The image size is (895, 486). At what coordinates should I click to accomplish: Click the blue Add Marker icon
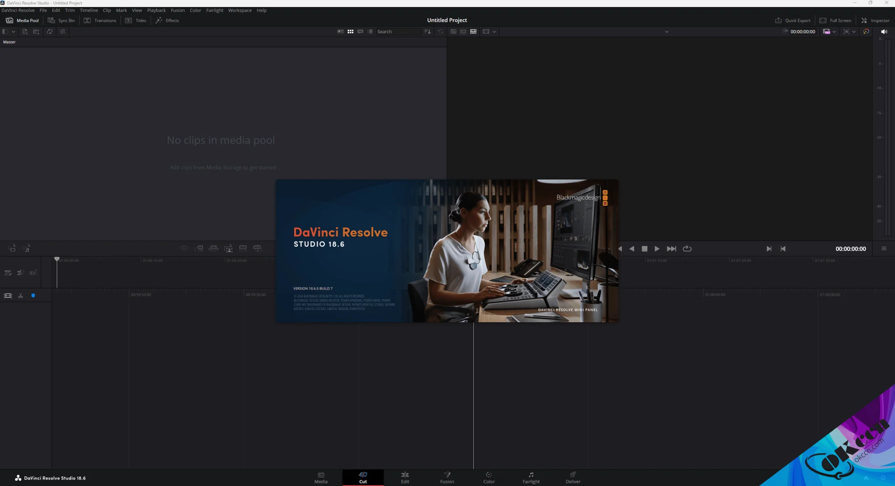point(33,296)
